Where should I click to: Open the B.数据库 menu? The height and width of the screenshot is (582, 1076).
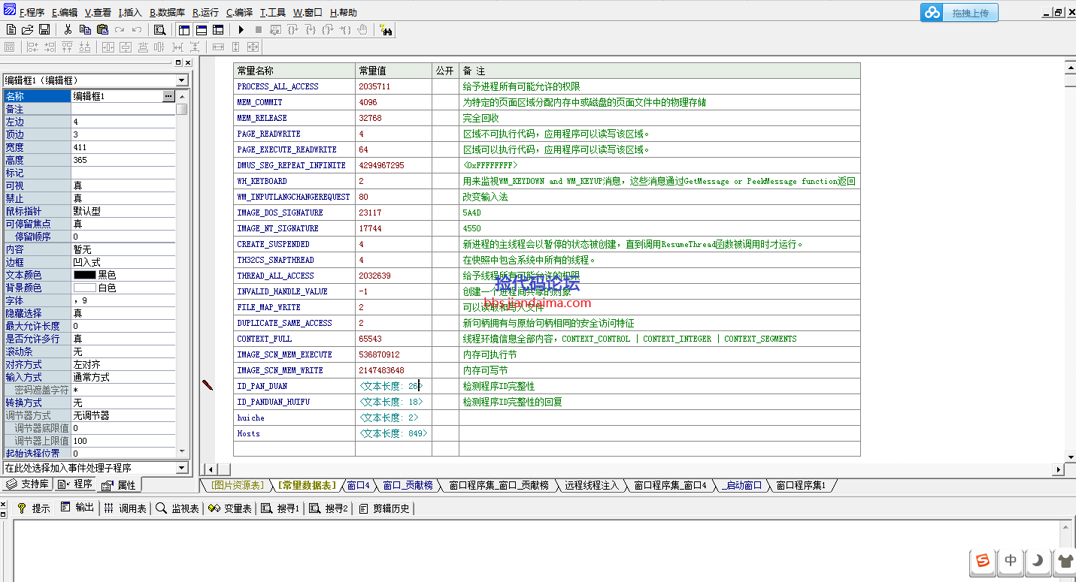point(167,13)
